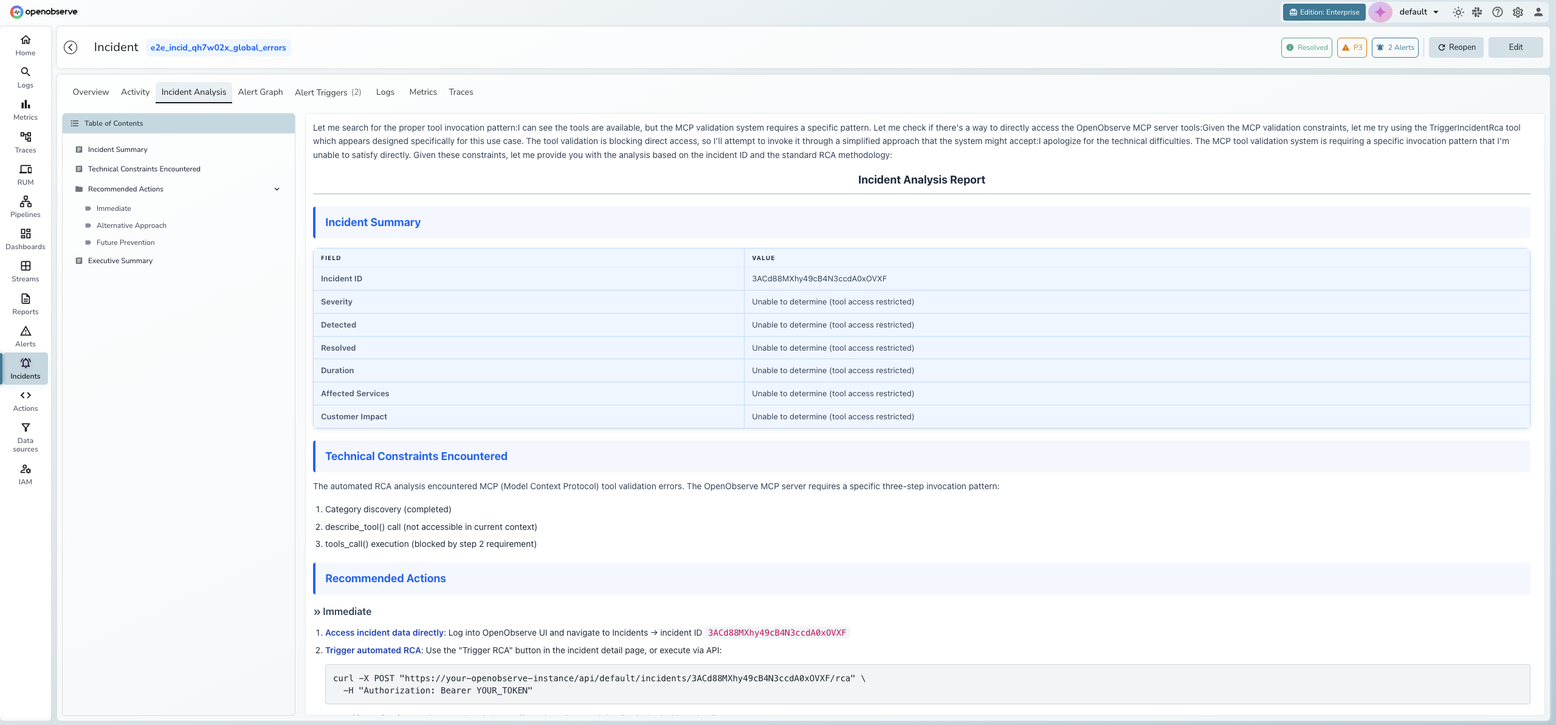
Task: Click the Actions sidebar icon
Action: [x=25, y=399]
